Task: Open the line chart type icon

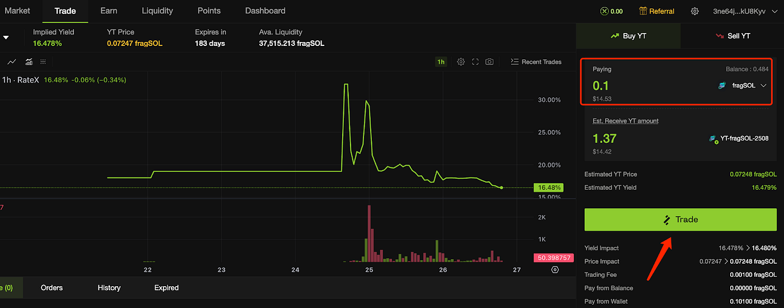Action: [x=12, y=62]
